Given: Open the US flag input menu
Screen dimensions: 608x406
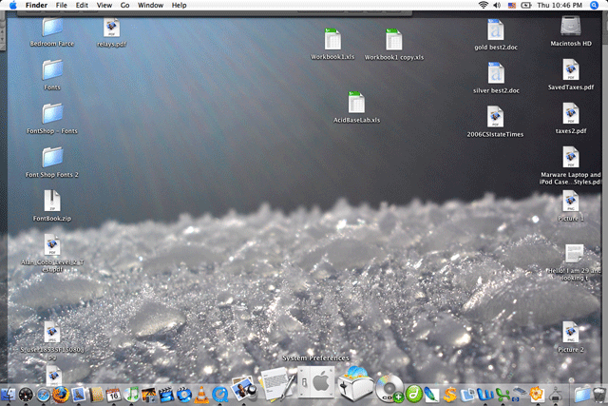Looking at the screenshot, I should pos(512,6).
